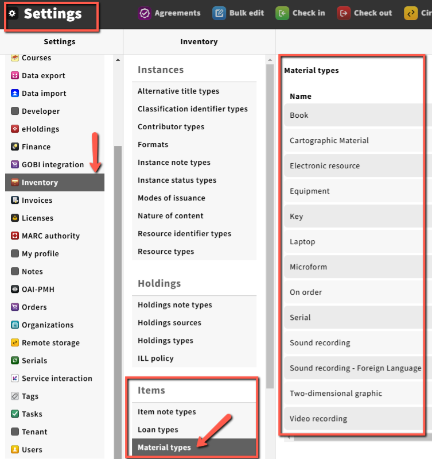432x459 pixels.
Task: Click the Data export icon in sidebar
Action: pos(15,76)
